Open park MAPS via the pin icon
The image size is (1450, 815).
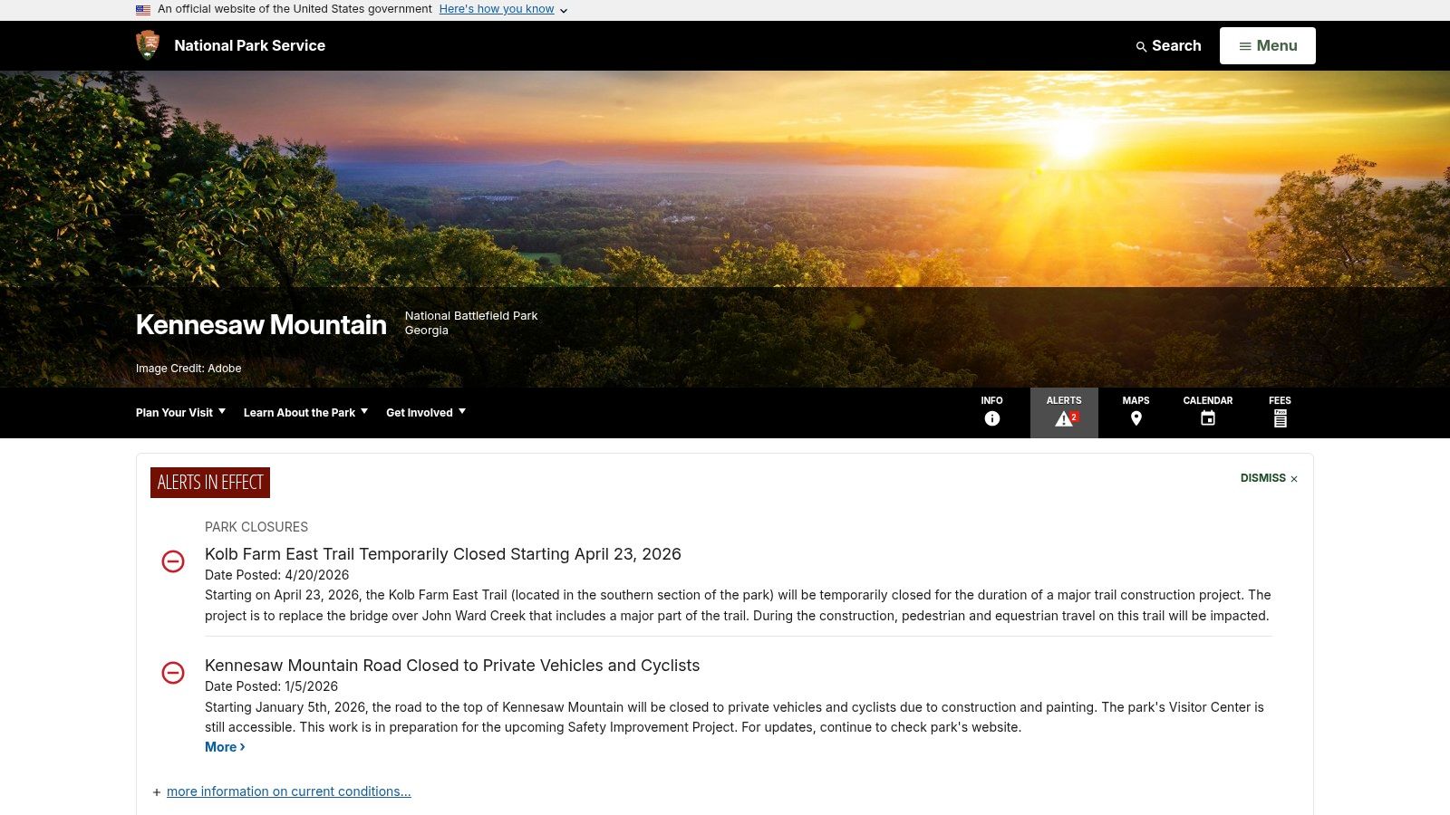(1136, 417)
